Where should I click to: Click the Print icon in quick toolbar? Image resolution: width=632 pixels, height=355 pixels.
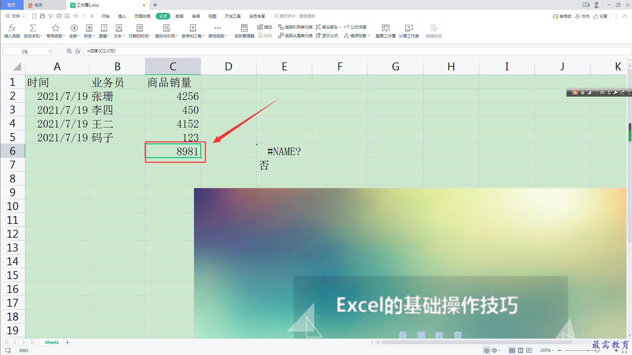pyautogui.click(x=59, y=16)
